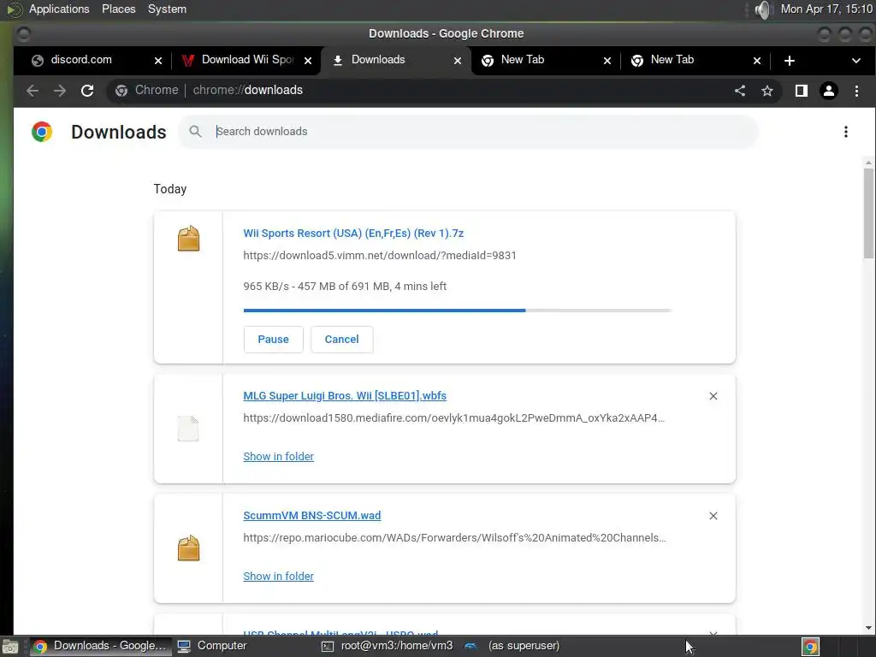Close the second New Tab

pos(757,61)
